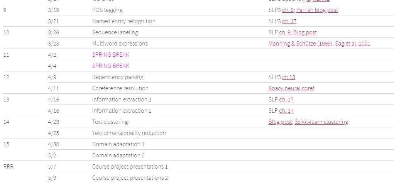This screenshot has width=394, height=184.
Task: Click the Text dimensionality reduction topic
Action: coord(129,133)
